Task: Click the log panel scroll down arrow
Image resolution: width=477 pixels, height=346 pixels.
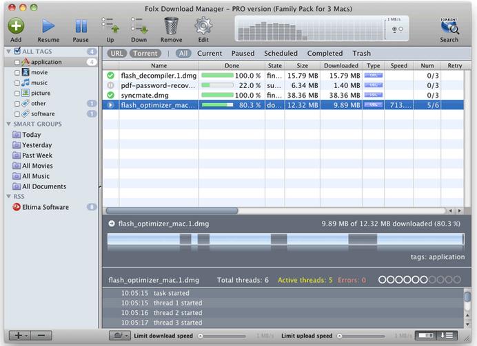Action: 467,324
